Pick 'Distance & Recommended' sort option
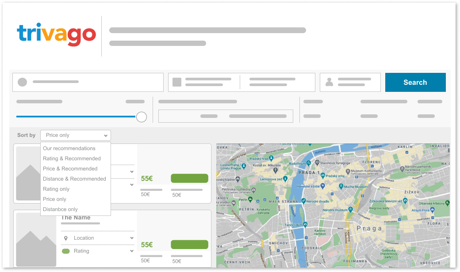The height and width of the screenshot is (272, 460). tap(74, 179)
